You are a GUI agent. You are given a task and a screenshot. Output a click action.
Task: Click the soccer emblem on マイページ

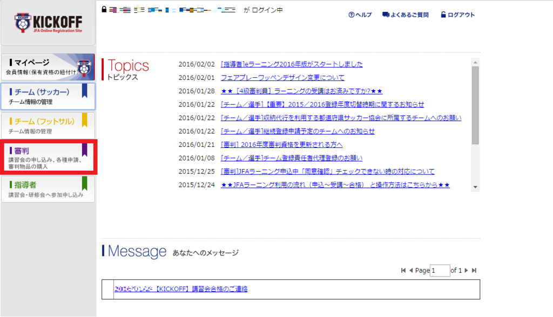click(84, 68)
